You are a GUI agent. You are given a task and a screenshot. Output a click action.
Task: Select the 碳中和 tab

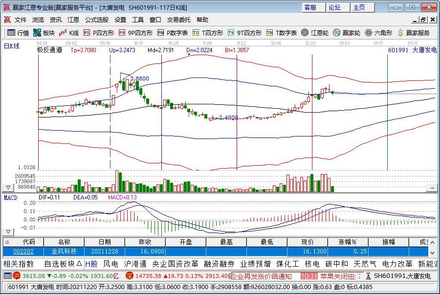(337, 264)
